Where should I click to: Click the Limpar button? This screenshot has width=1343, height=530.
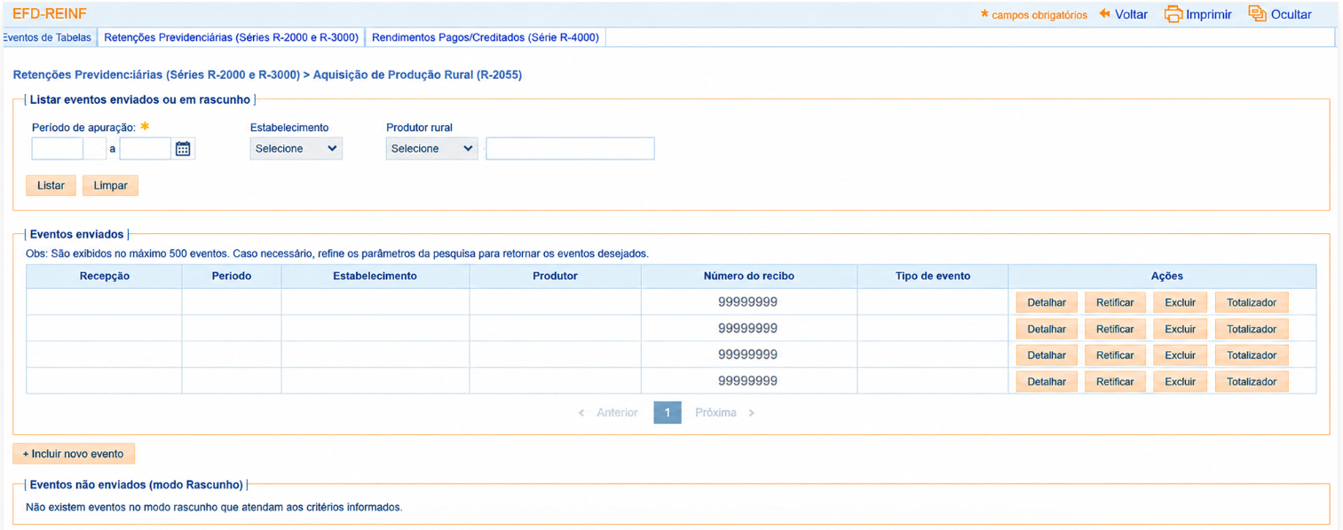110,185
